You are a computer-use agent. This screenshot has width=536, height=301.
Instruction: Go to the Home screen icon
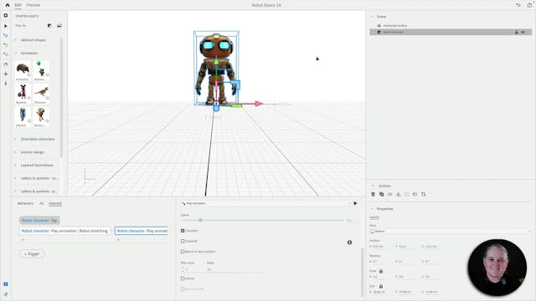tap(8, 5)
